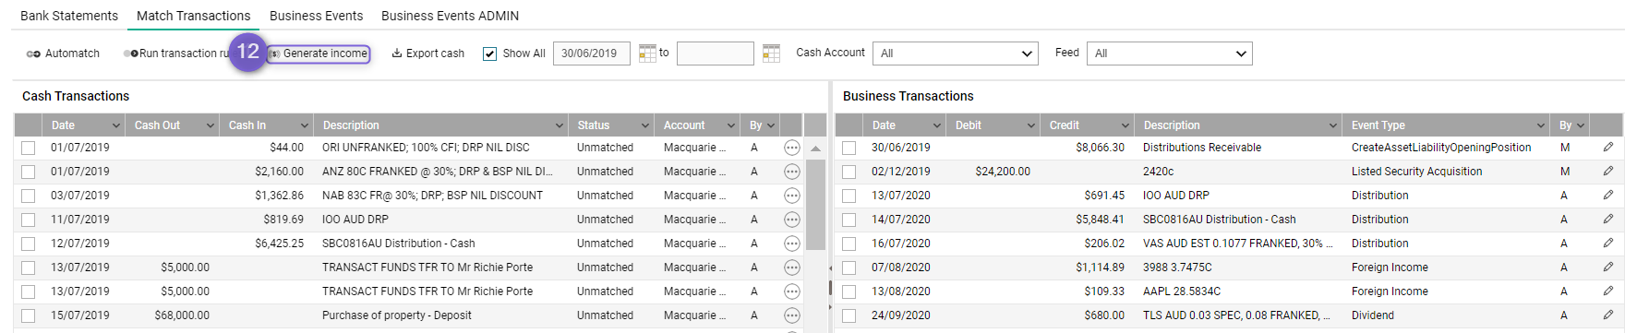
Task: Click the Export cash download icon
Action: (x=397, y=54)
